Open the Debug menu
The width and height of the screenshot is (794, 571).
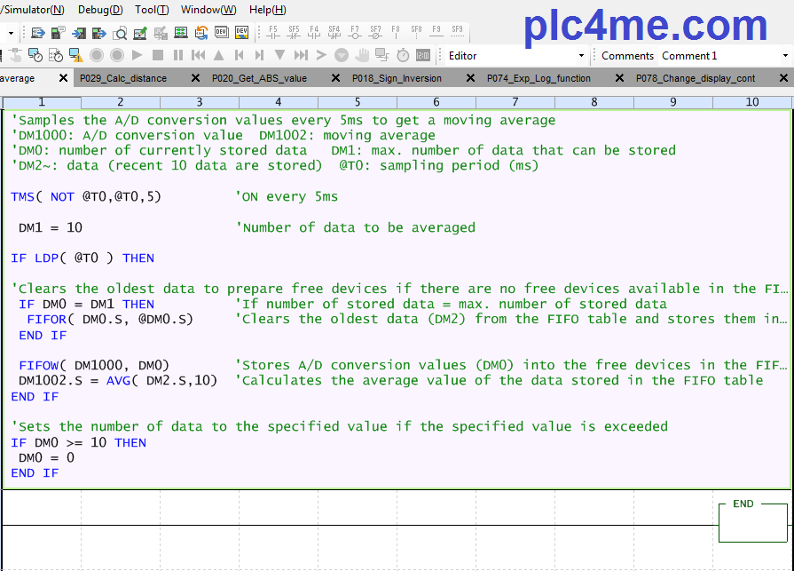[100, 10]
